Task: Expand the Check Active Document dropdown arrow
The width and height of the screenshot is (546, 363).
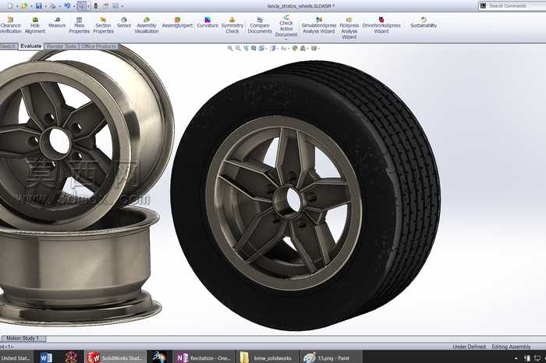Action: [286, 39]
